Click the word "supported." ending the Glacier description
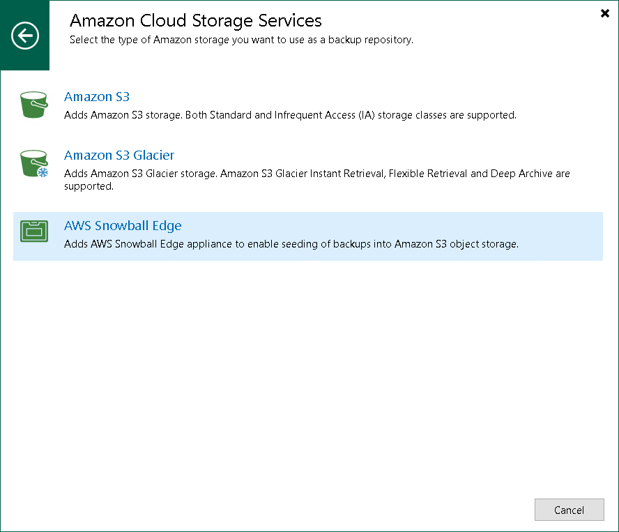619x532 pixels. coord(89,187)
